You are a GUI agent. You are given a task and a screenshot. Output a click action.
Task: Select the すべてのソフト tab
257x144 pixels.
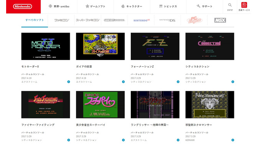point(35,20)
